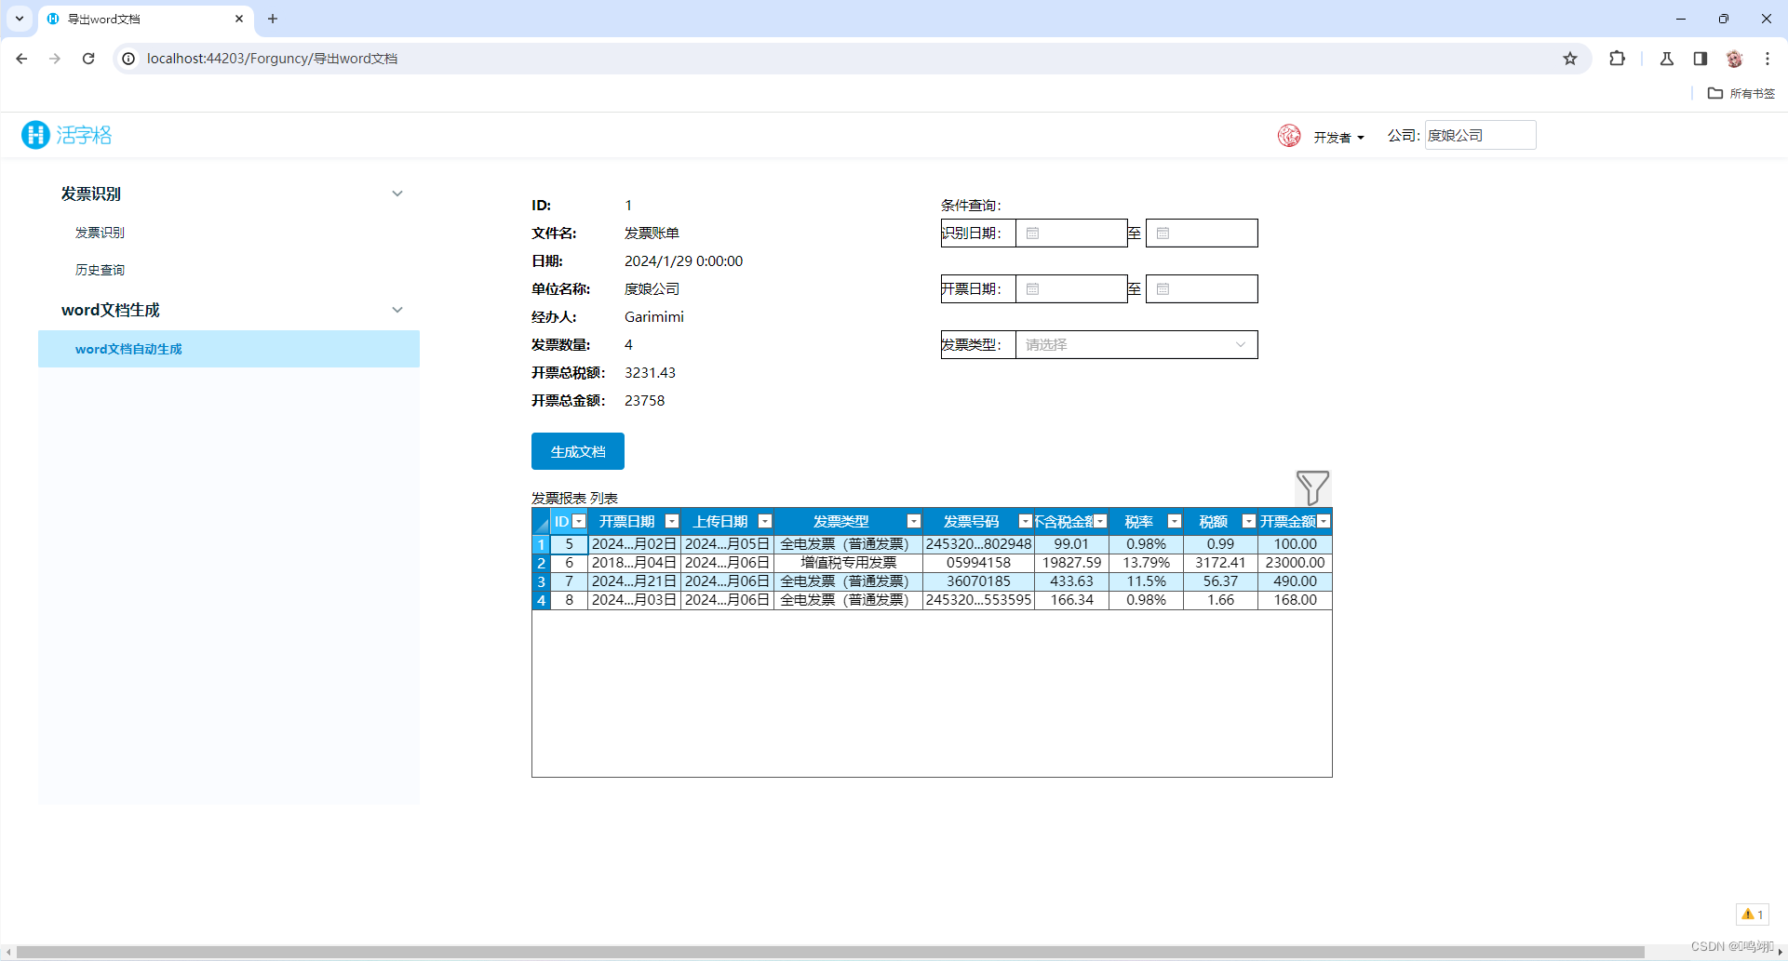The height and width of the screenshot is (961, 1788).
Task: Click amount cell 490.00
Action: point(1295,581)
